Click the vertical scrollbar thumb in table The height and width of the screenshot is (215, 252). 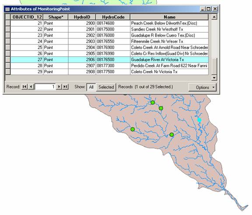click(x=214, y=66)
